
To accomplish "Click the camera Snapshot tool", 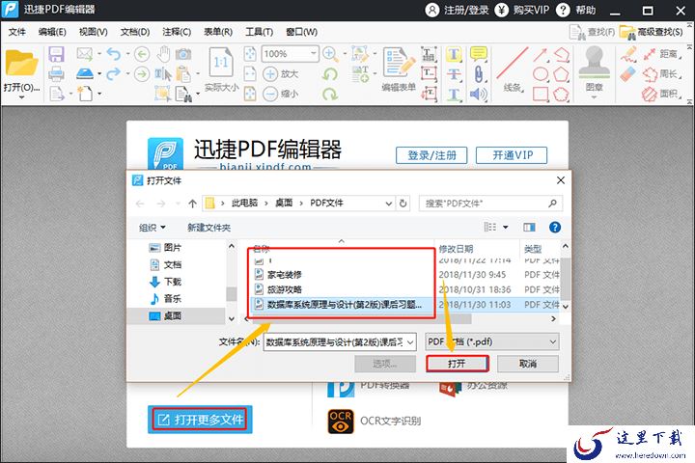I will tap(183, 54).
